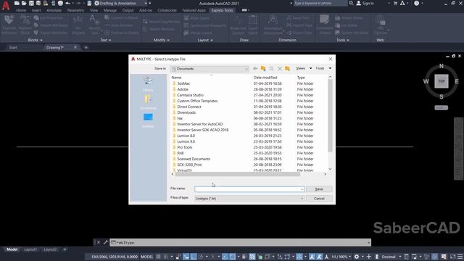This screenshot has height=261, width=464.
Task: Click the Plot printer icon in Quick Access
Action: pos(60,3)
